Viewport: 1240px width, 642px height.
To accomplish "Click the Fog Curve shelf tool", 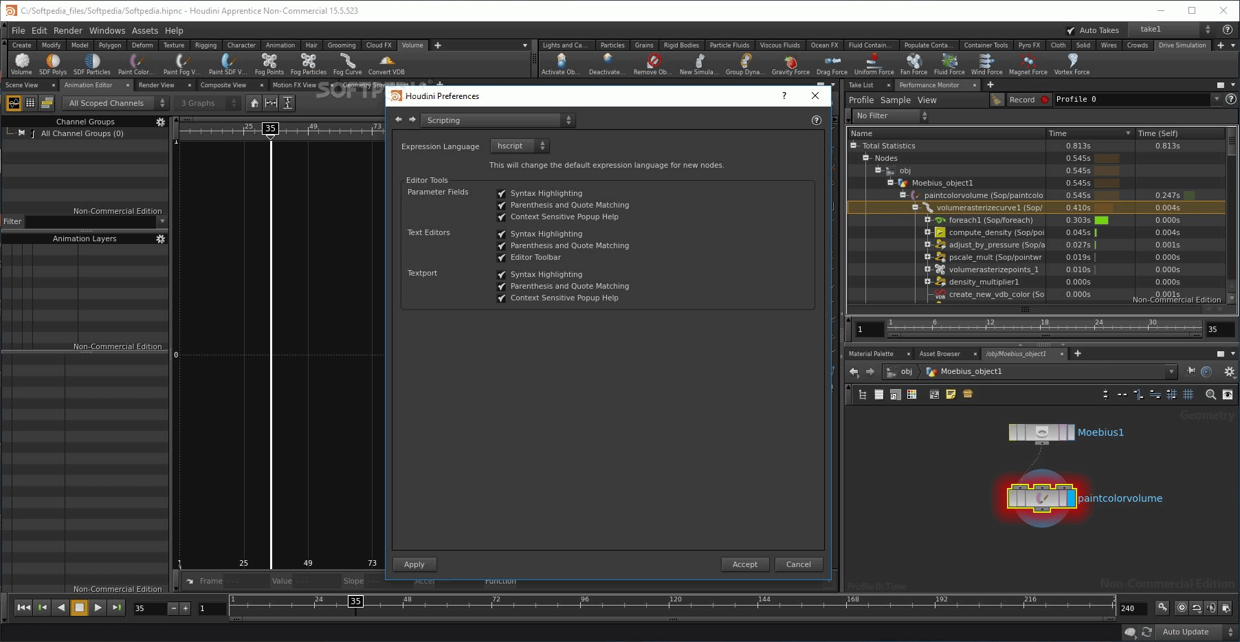I will 347,64.
